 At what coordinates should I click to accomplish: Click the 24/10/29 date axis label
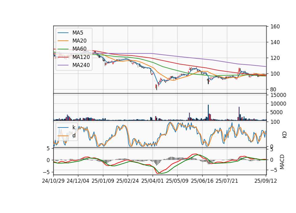pos(53,181)
